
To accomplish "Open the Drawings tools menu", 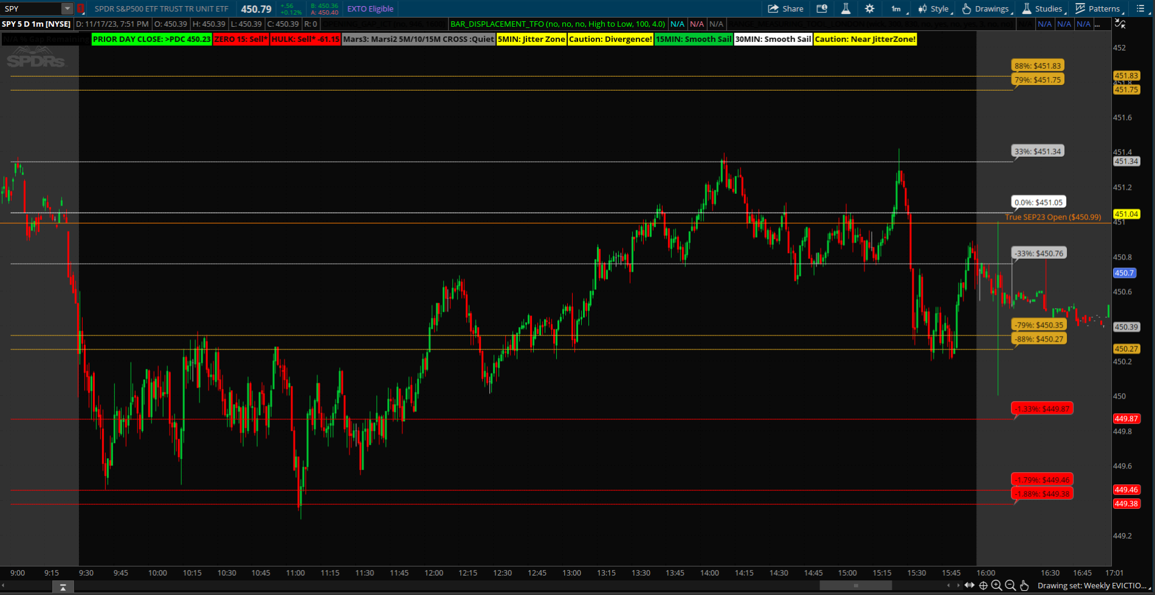I will (x=985, y=9).
